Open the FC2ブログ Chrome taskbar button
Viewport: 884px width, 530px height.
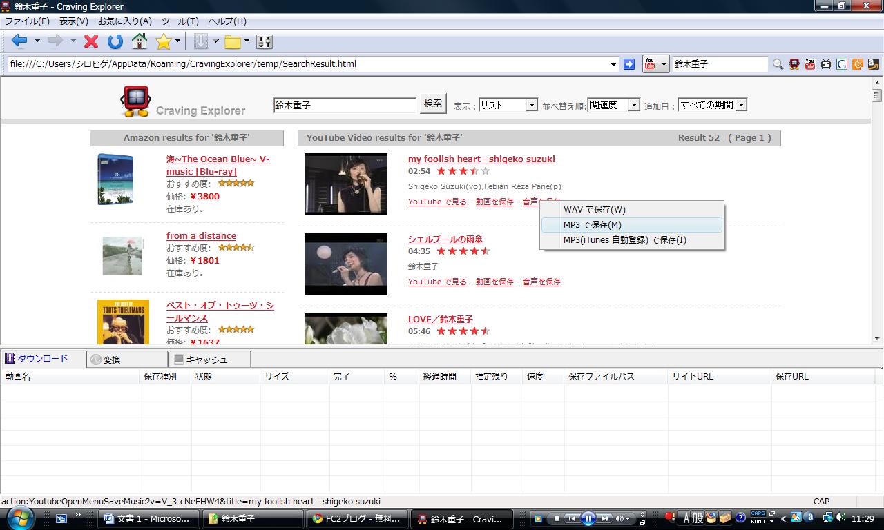click(356, 518)
